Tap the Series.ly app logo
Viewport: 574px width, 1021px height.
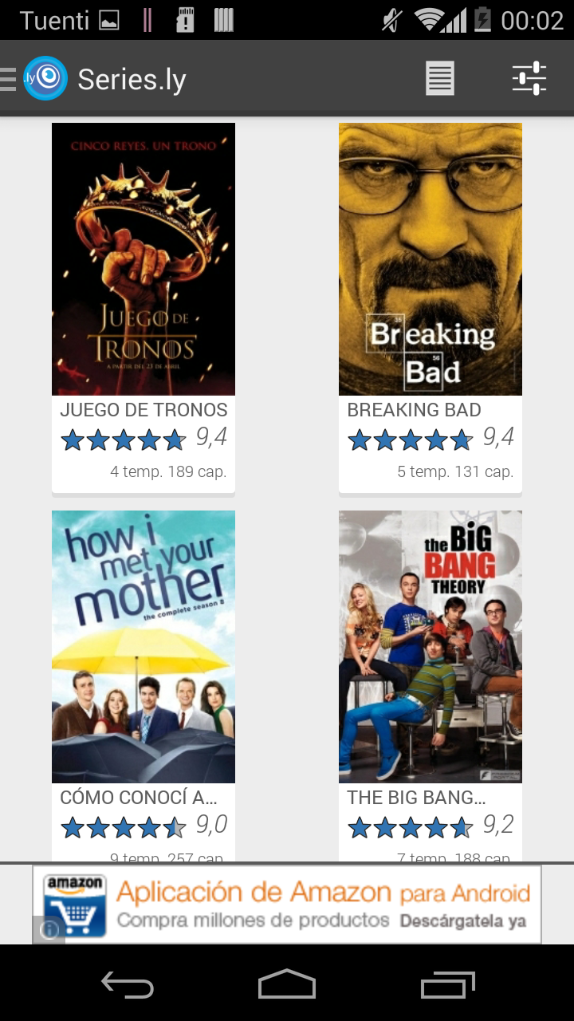[45, 78]
